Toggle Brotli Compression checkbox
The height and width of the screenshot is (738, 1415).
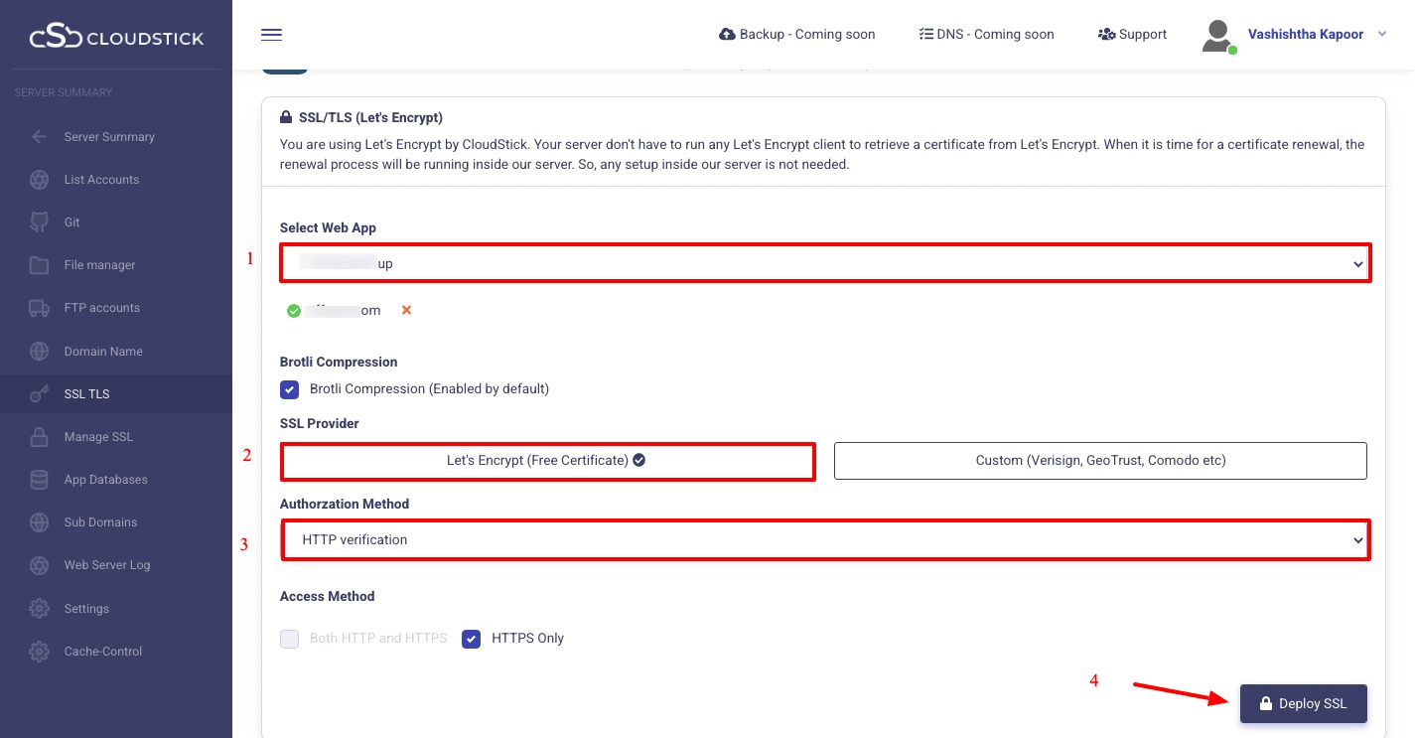pos(289,389)
